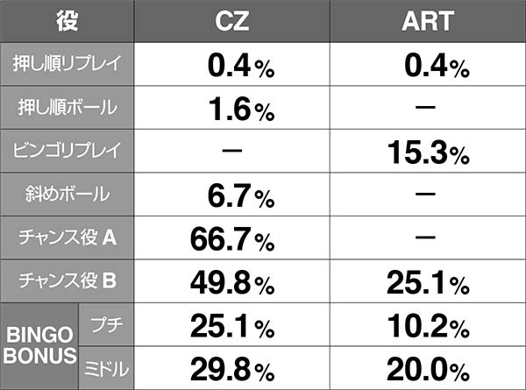
Task: Click the 押し順リプレイ row label
Action: click(68, 64)
